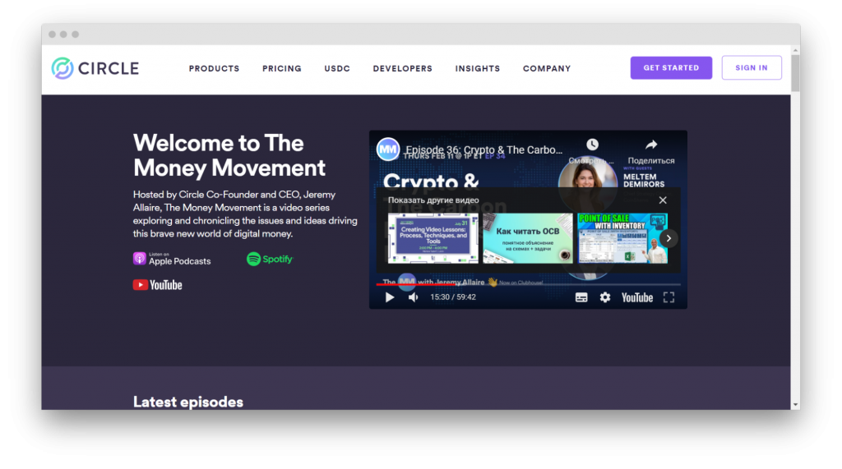Click the 15:30 / 59:42 time display

[453, 297]
